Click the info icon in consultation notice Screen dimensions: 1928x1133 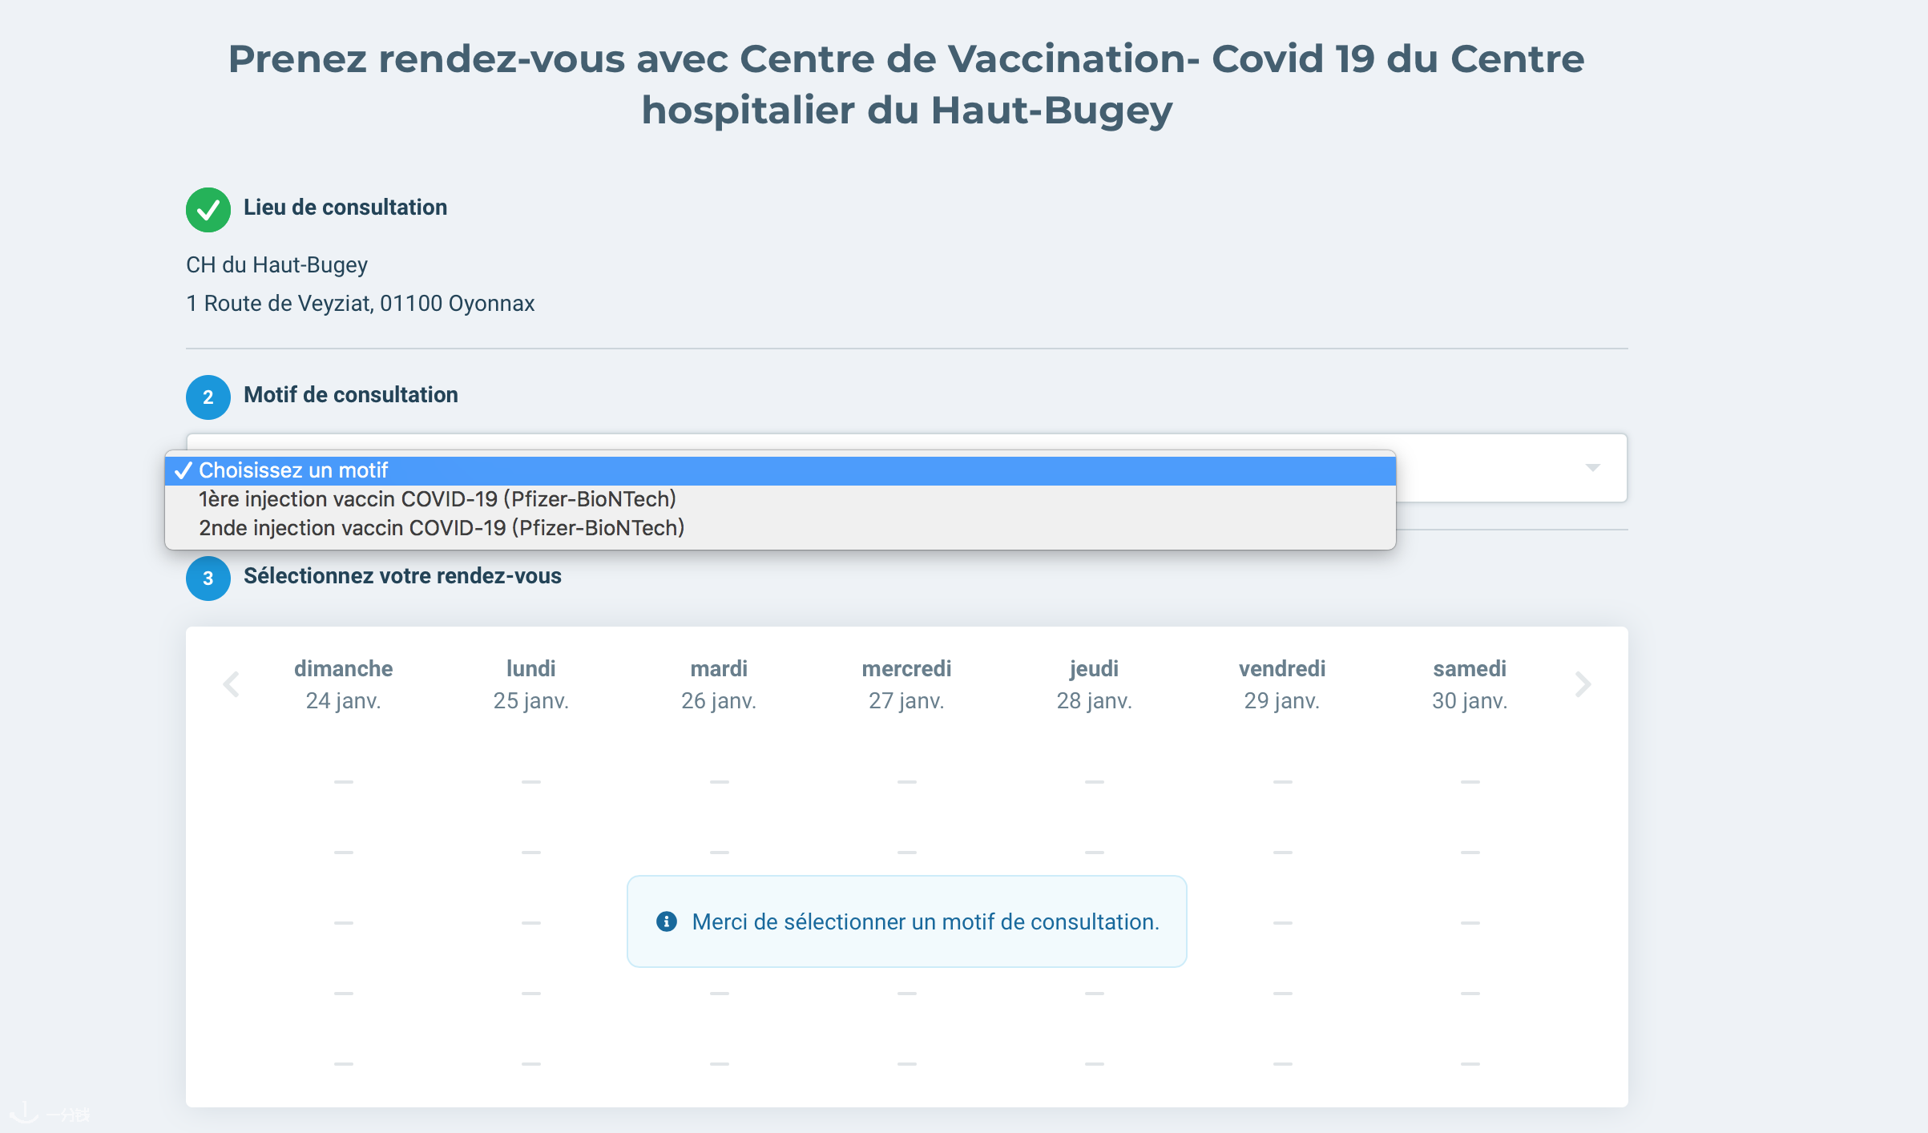667,921
